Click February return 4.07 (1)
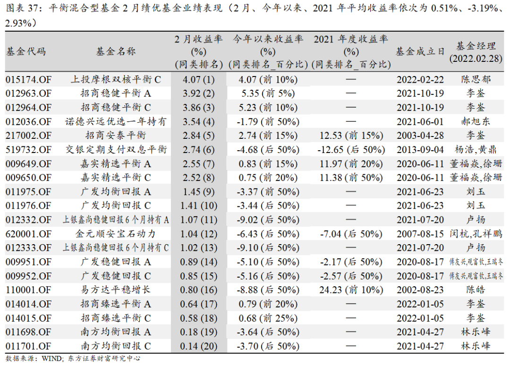 coord(198,80)
